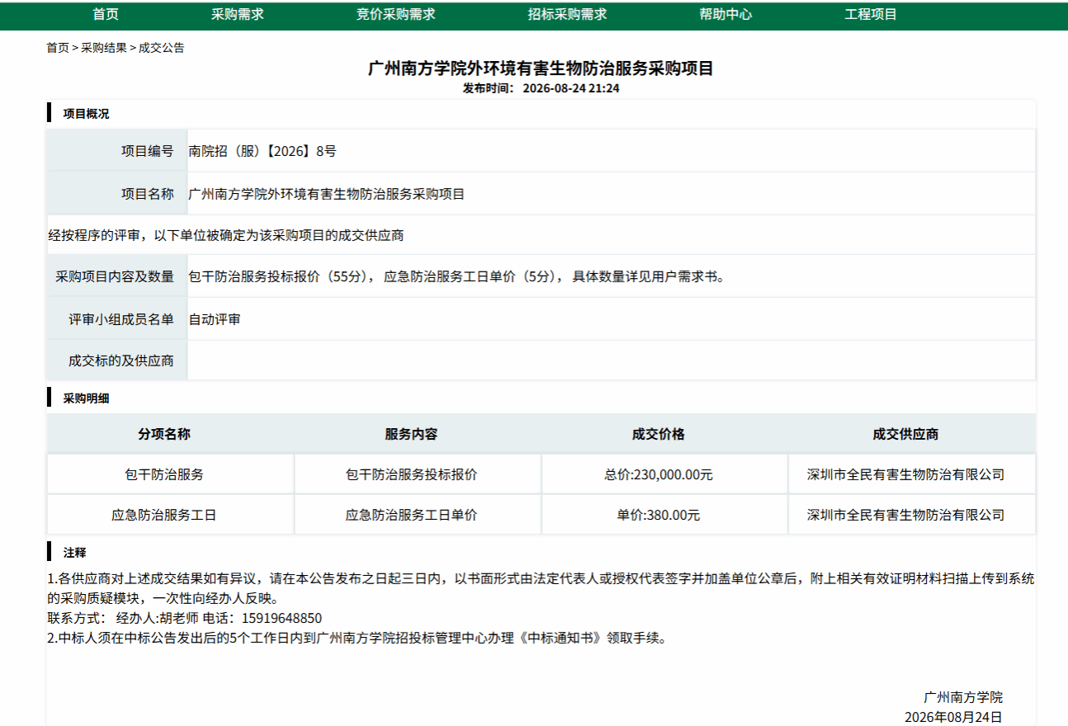Click the sentence beginning 经按程序的评审
The width and height of the screenshot is (1068, 726).
click(x=226, y=236)
